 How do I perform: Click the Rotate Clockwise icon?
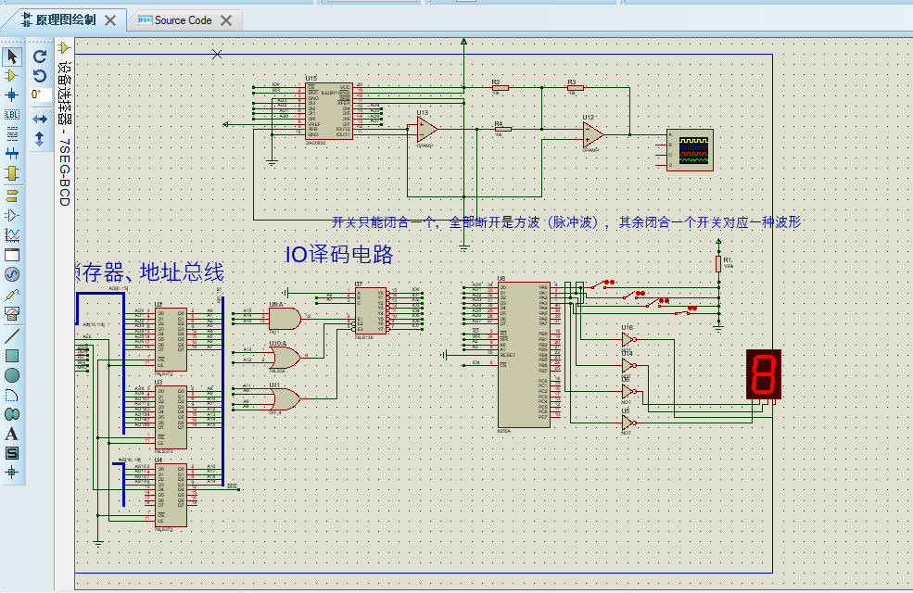[x=40, y=57]
